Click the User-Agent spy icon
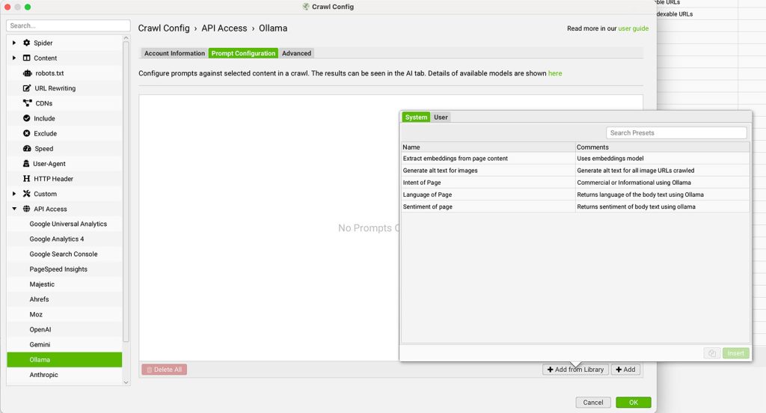 point(26,163)
